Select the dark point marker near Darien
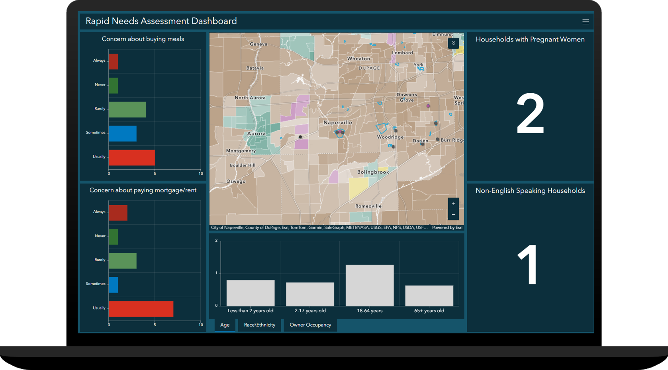The width and height of the screenshot is (668, 370). (421, 144)
